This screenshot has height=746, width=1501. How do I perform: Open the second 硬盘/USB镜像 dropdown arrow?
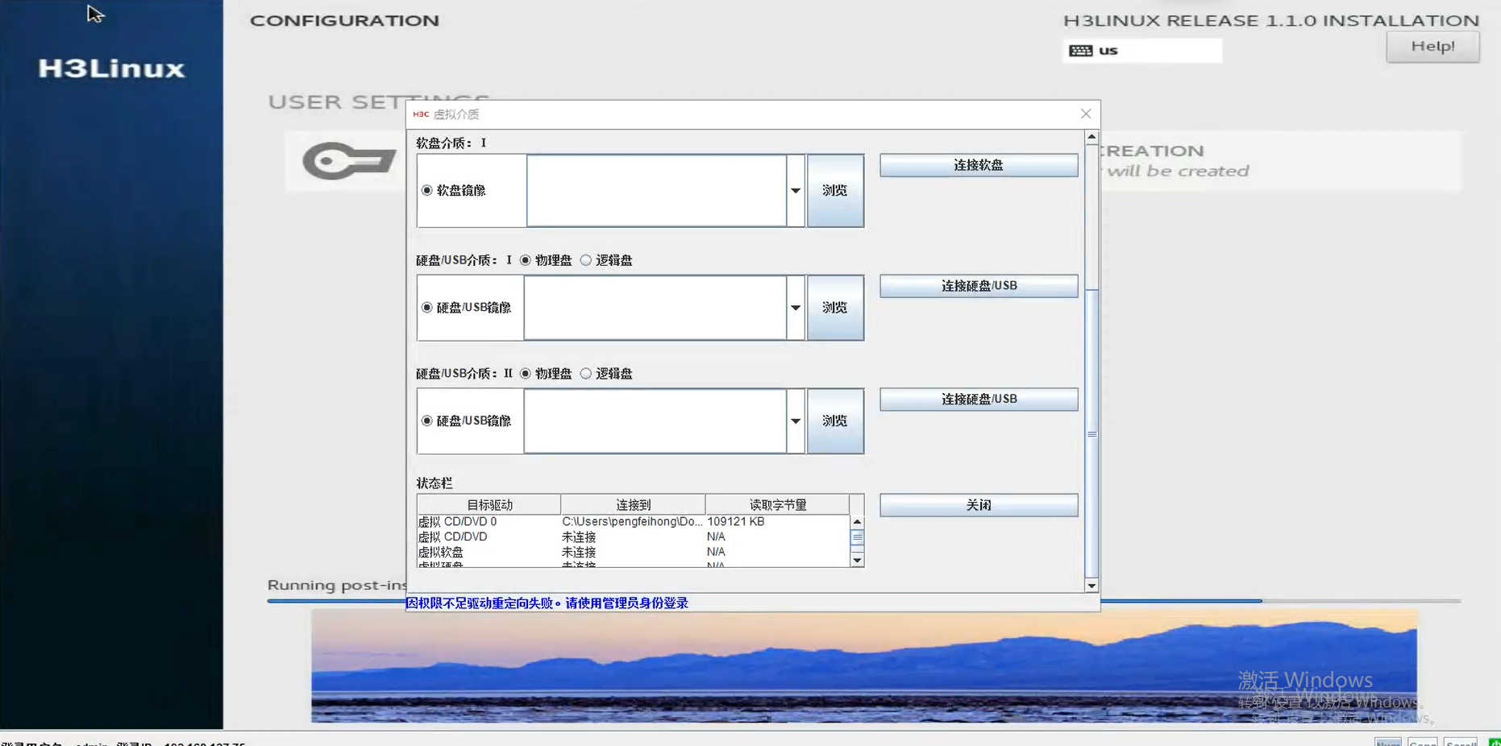point(796,421)
